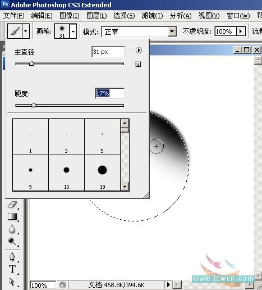The height and width of the screenshot is (290, 262).
Task: Click document vertical scrollbar up arrow
Action: (258, 60)
